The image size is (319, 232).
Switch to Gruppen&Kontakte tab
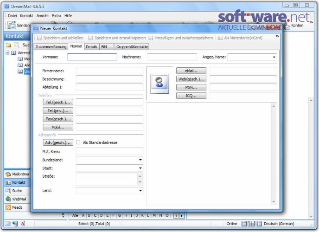132,47
